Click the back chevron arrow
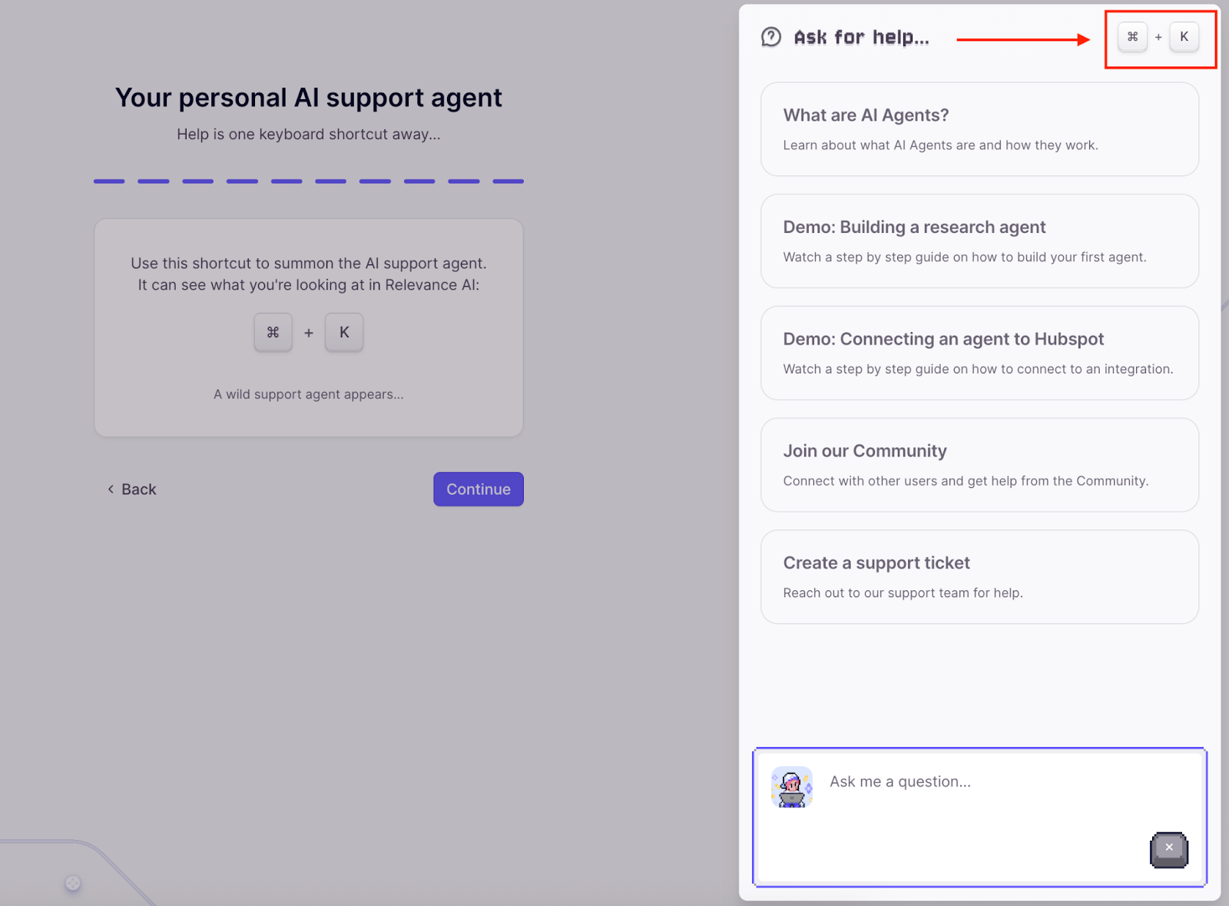Screen dimensions: 1229x906 (x=110, y=489)
